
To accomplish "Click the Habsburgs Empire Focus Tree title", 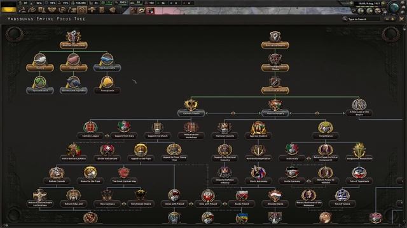I will [46, 19].
